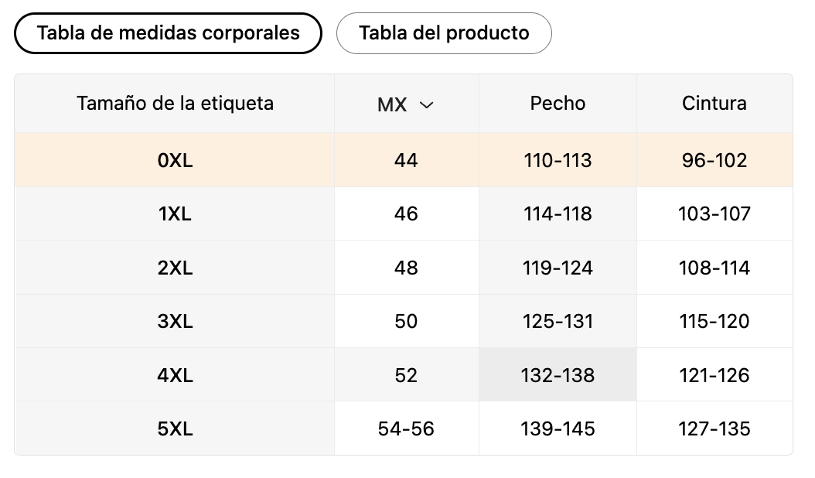Image resolution: width=815 pixels, height=478 pixels.
Task: Click the 96-102 waist measurement cell
Action: tap(714, 160)
